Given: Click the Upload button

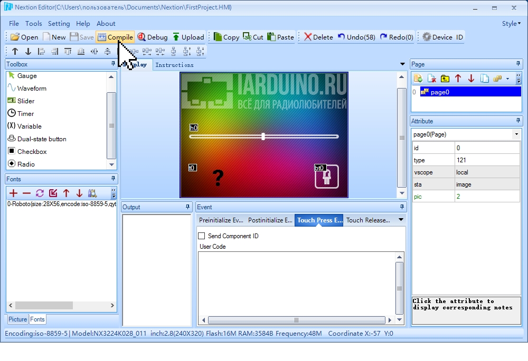Looking at the screenshot, I should pyautogui.click(x=188, y=37).
